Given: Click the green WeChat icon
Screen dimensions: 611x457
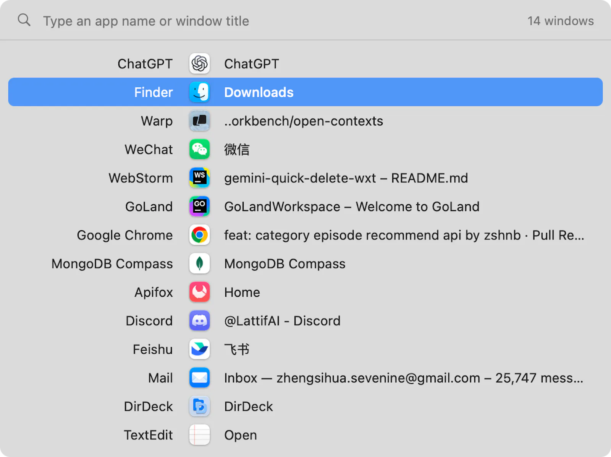Looking at the screenshot, I should [x=199, y=149].
